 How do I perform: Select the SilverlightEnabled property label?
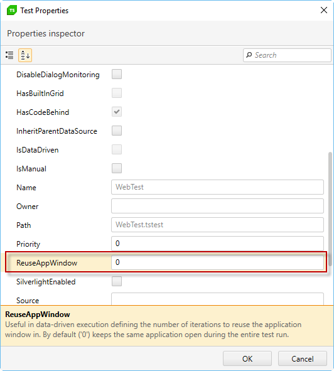[x=46, y=282]
